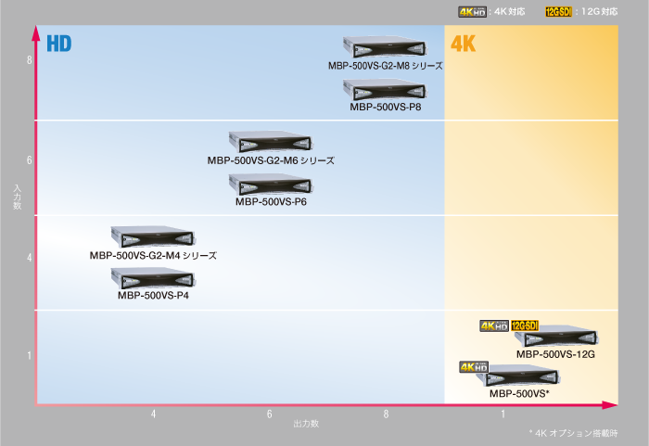
Task: Click the 4K オプション搭載時 footnote
Action: (x=572, y=433)
